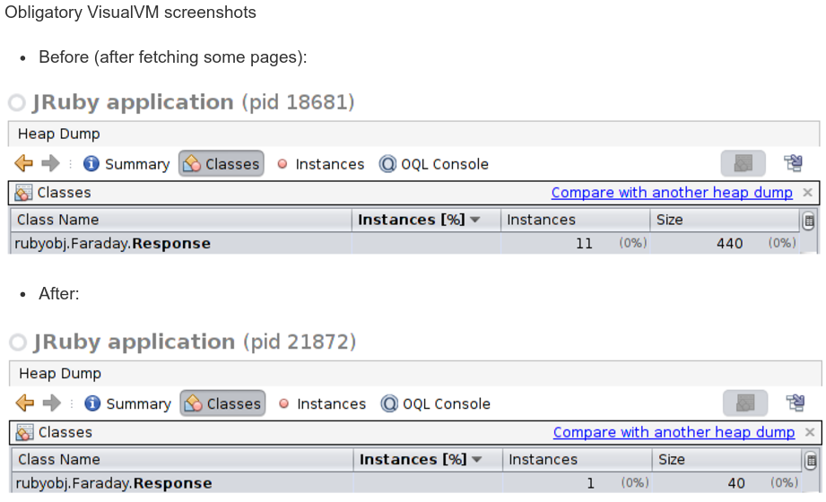
Task: Click back arrow in pid 18681 heap dump
Action: coord(23,164)
